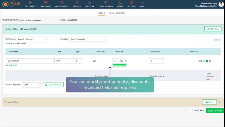This screenshot has height=127, width=225.
Task: Click the Cost field showing 500
Action: pyautogui.click(x=64, y=61)
